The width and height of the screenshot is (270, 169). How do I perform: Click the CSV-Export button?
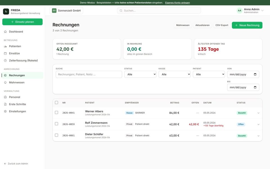[x=222, y=25]
